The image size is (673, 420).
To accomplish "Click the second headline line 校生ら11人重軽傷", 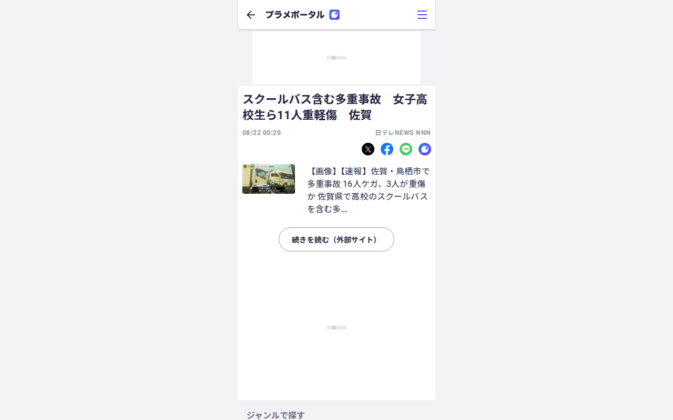I will (x=290, y=115).
